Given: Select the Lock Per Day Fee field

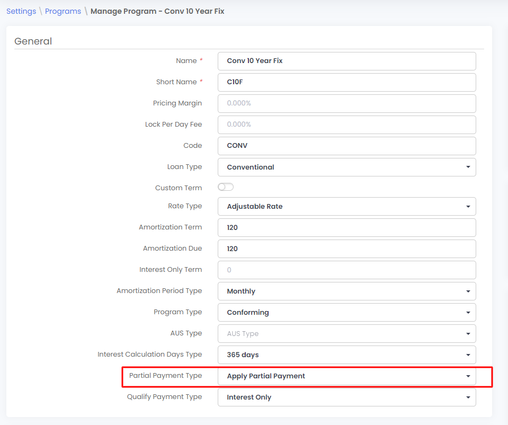Looking at the screenshot, I should tap(346, 125).
